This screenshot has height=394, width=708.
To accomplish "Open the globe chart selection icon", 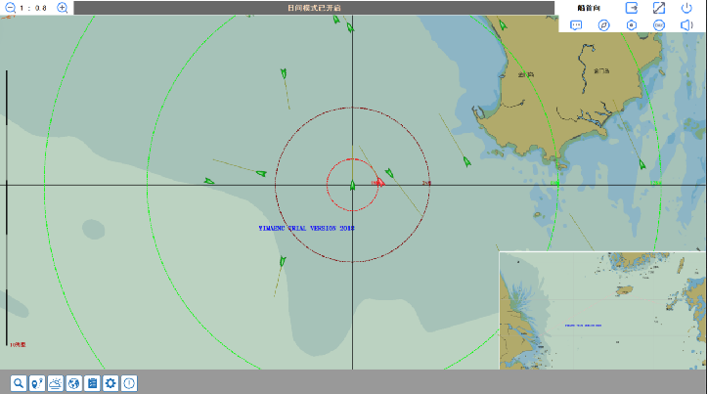I will (x=73, y=383).
